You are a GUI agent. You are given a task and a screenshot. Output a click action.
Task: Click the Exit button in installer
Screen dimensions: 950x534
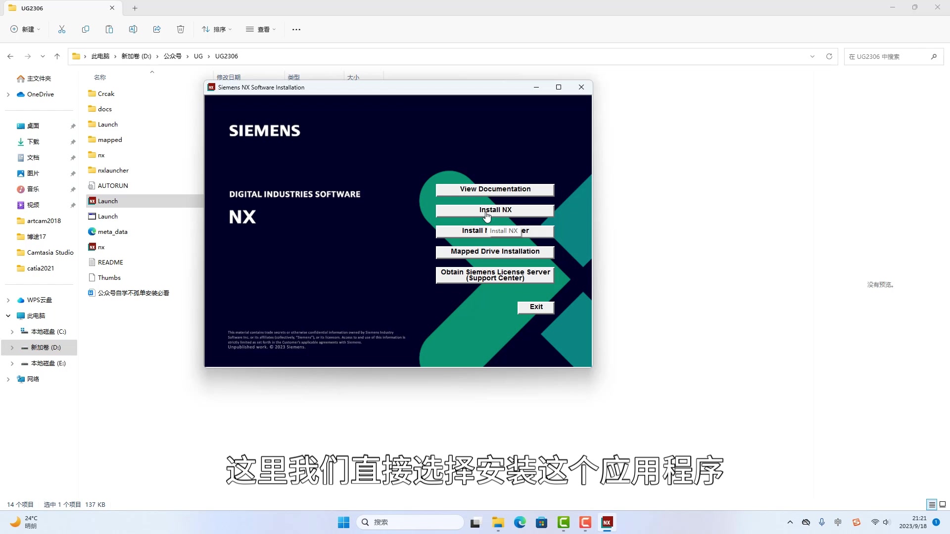click(536, 307)
